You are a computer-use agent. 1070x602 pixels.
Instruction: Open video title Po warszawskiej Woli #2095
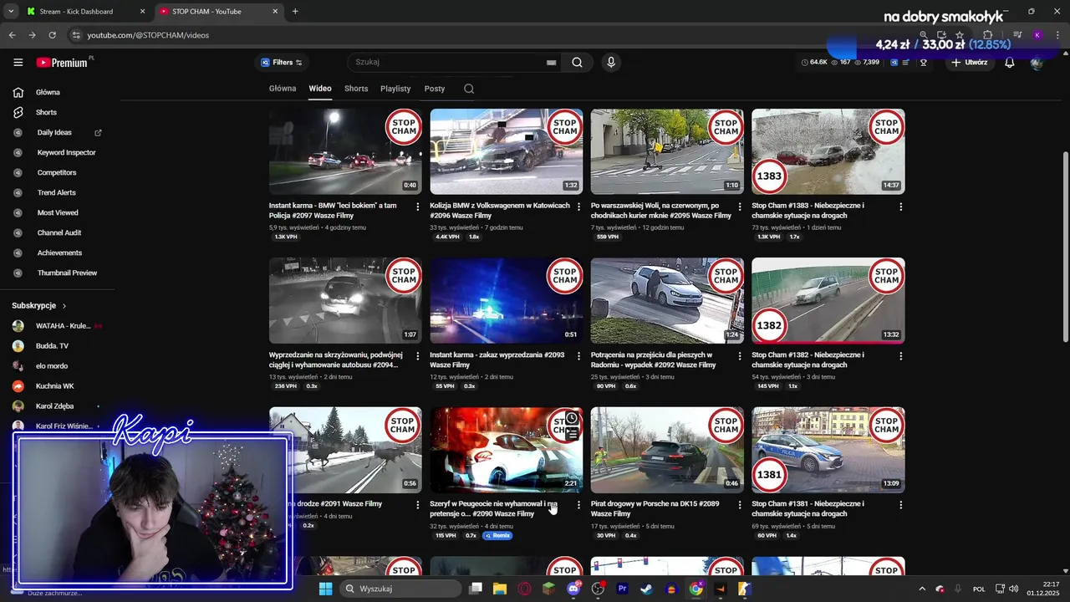pos(660,211)
